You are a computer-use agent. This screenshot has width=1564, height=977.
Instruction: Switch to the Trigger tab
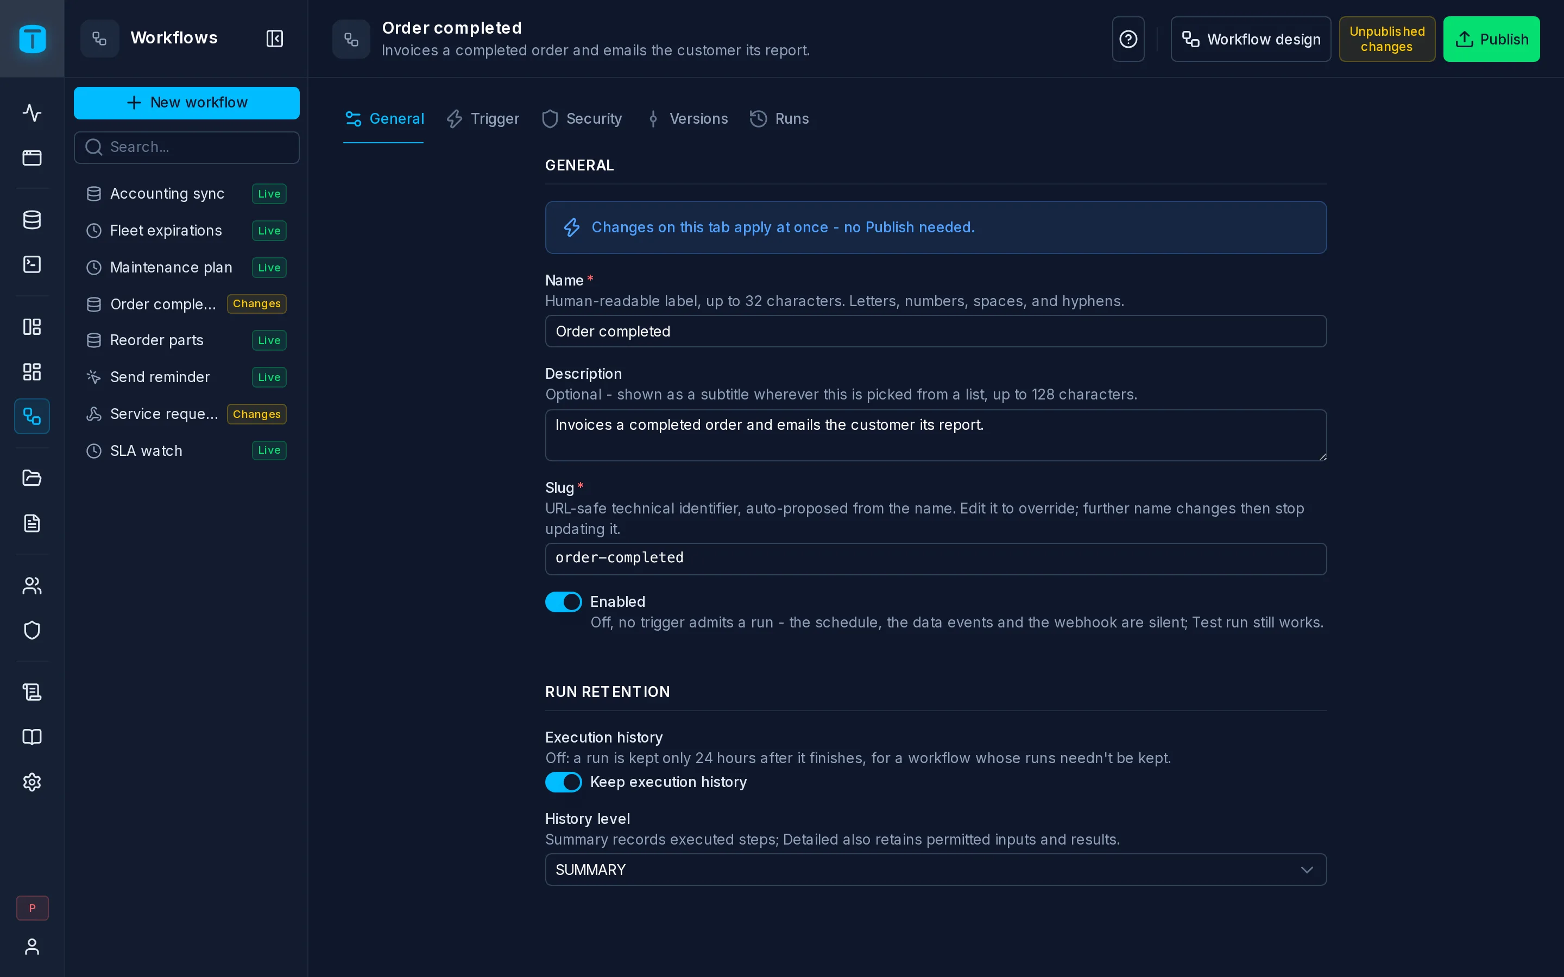(x=483, y=119)
